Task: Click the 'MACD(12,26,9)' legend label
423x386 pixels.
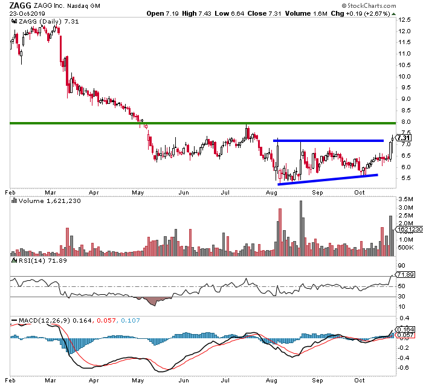Action: point(45,320)
